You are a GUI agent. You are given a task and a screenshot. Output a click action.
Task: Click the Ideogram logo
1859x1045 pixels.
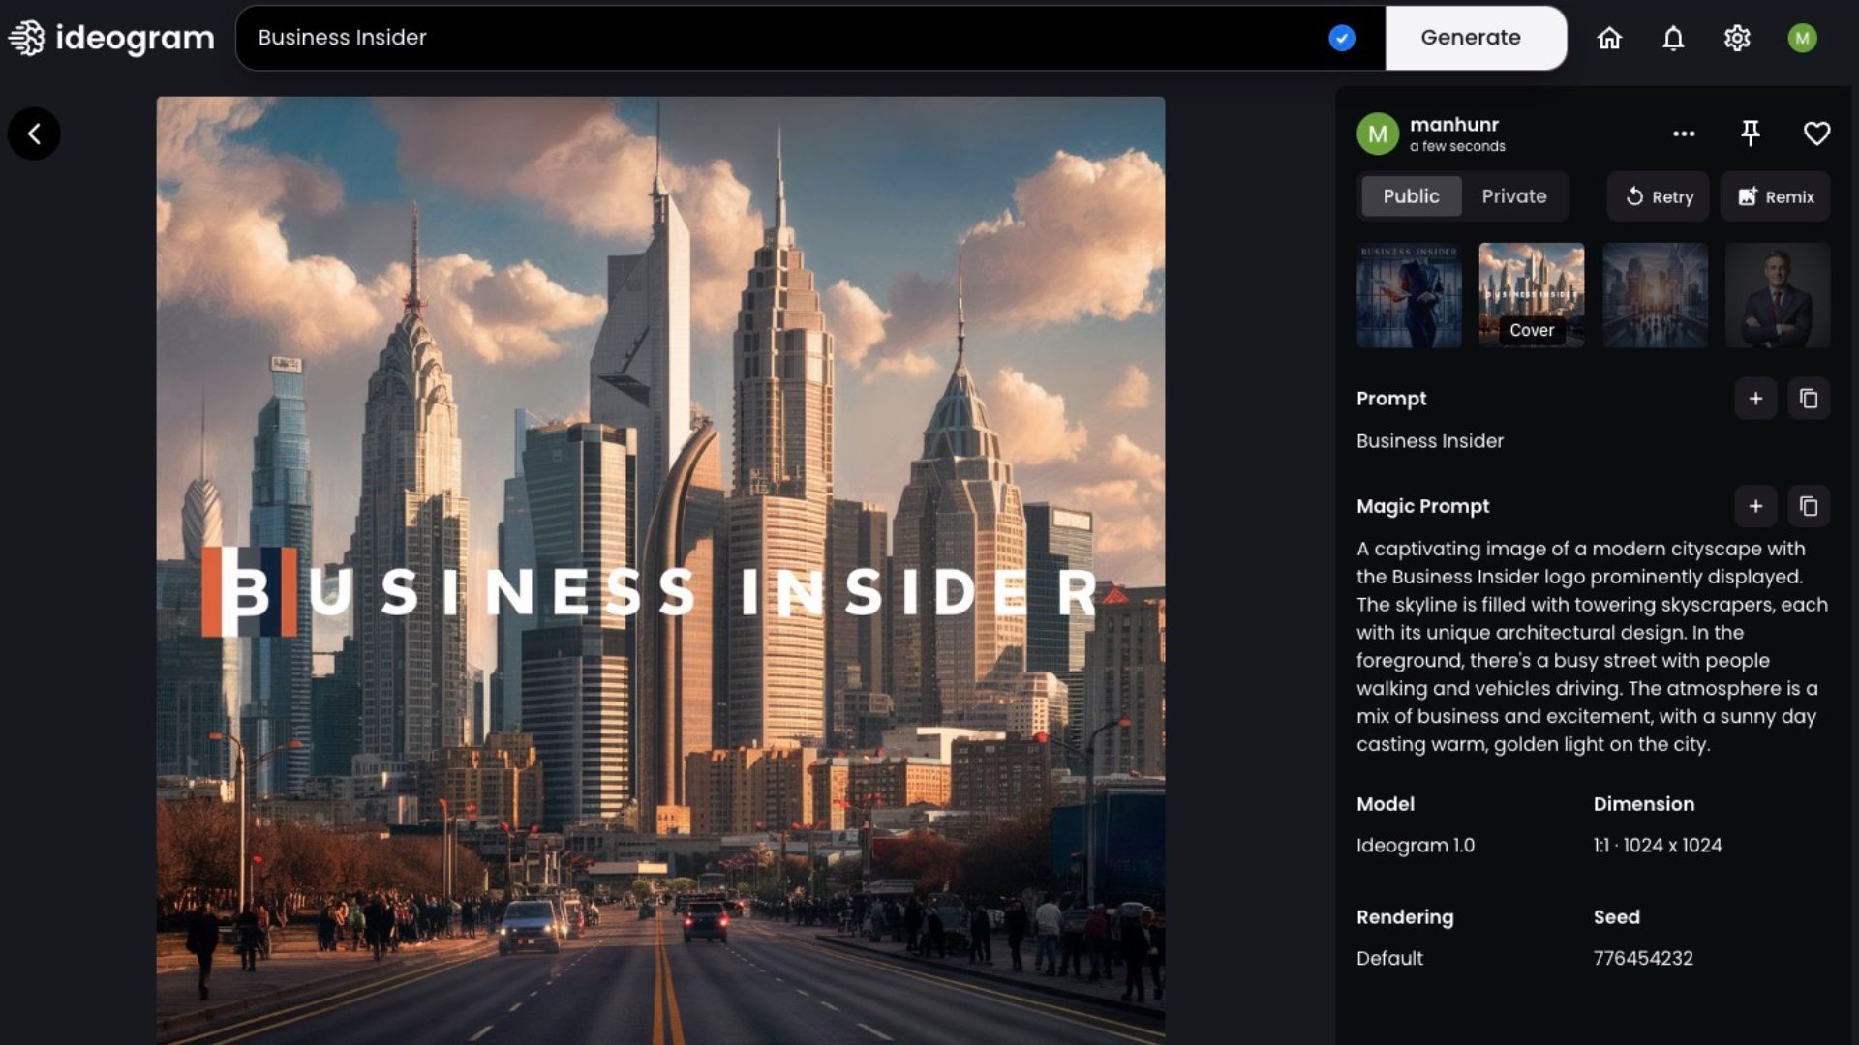(109, 38)
